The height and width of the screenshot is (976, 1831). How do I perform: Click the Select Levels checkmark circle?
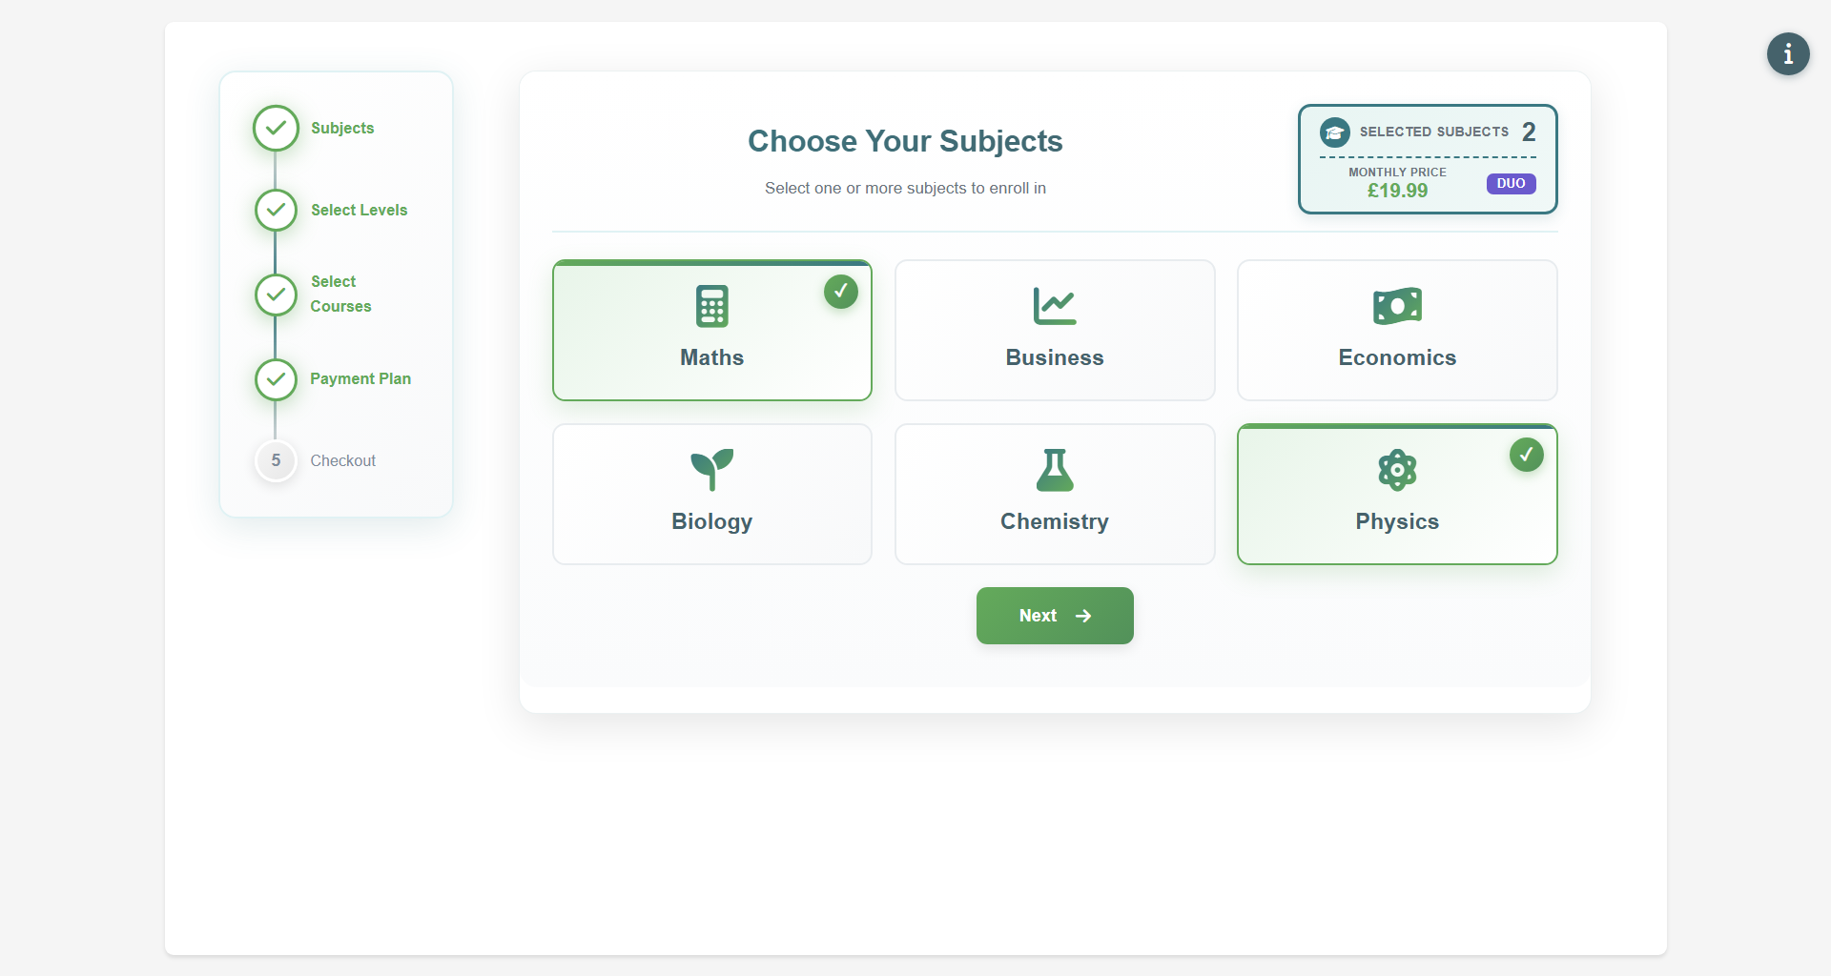click(x=275, y=210)
